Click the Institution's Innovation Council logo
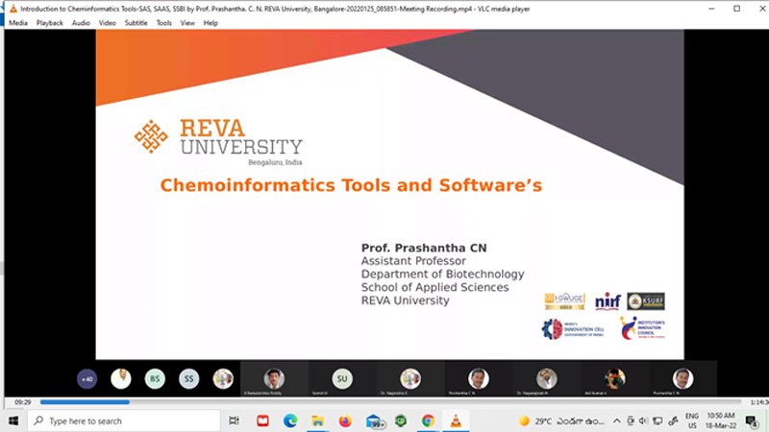769x432 pixels. pyautogui.click(x=642, y=328)
